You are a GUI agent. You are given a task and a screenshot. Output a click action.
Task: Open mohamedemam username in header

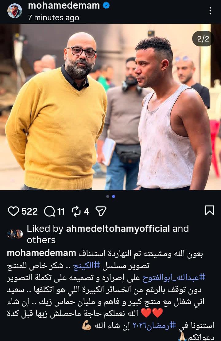point(64,6)
